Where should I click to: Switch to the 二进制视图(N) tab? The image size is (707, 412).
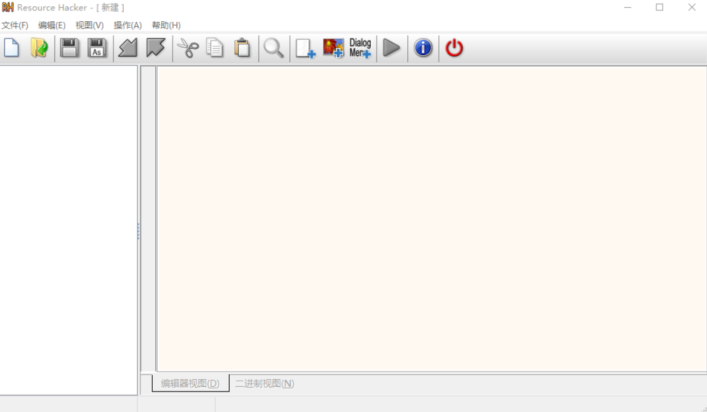tap(264, 384)
